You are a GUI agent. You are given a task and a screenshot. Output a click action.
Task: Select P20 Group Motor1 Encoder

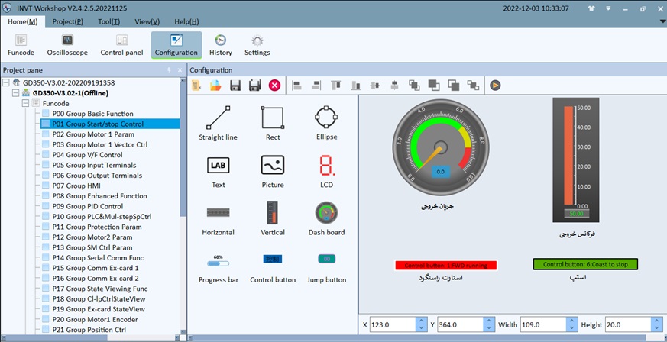pyautogui.click(x=95, y=320)
